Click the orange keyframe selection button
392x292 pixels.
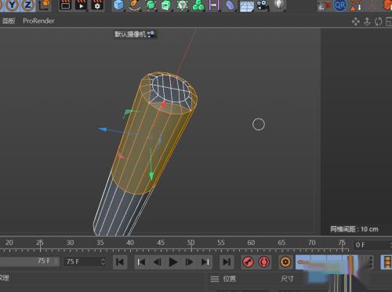click(285, 262)
